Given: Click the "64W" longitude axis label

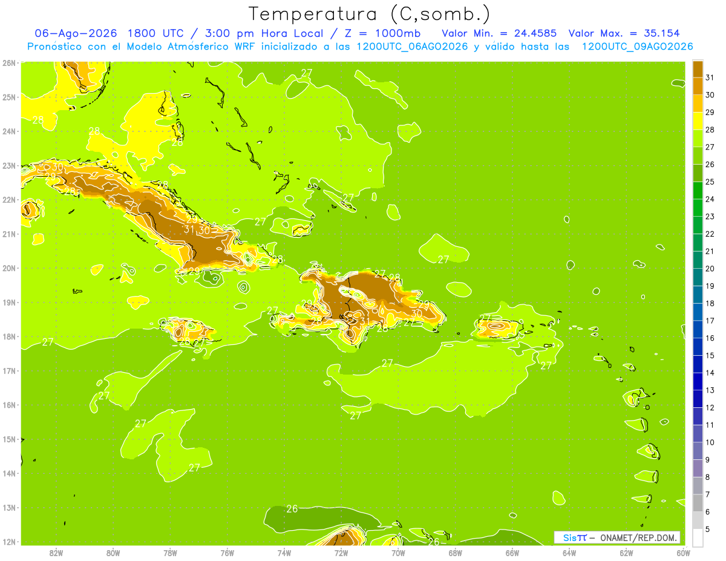Looking at the screenshot, I should pos(569,553).
